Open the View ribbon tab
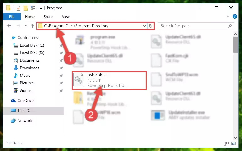This screenshot has height=151, width=242. pos(65,17)
